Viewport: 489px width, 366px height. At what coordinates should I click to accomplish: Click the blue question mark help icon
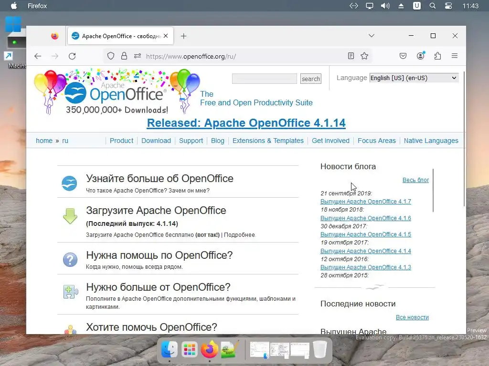click(x=70, y=260)
